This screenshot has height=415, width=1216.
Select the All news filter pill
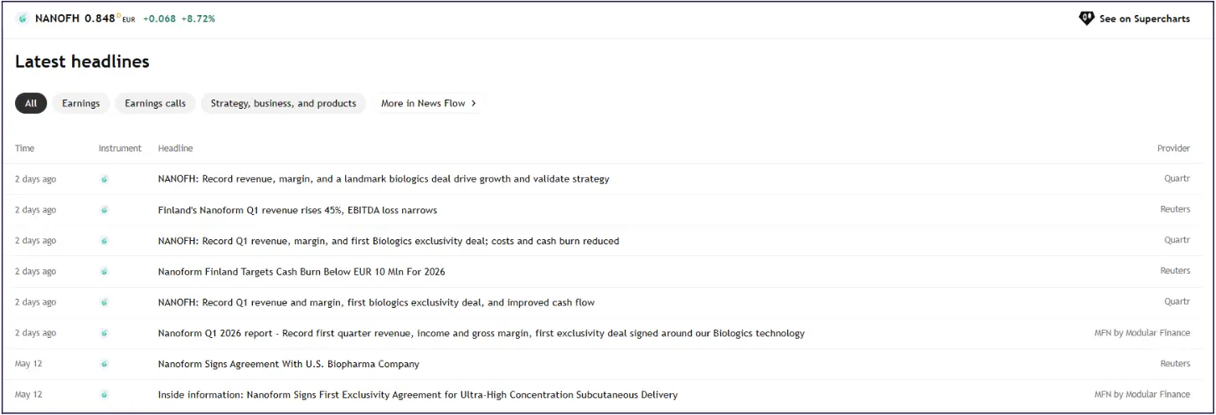pyautogui.click(x=31, y=103)
